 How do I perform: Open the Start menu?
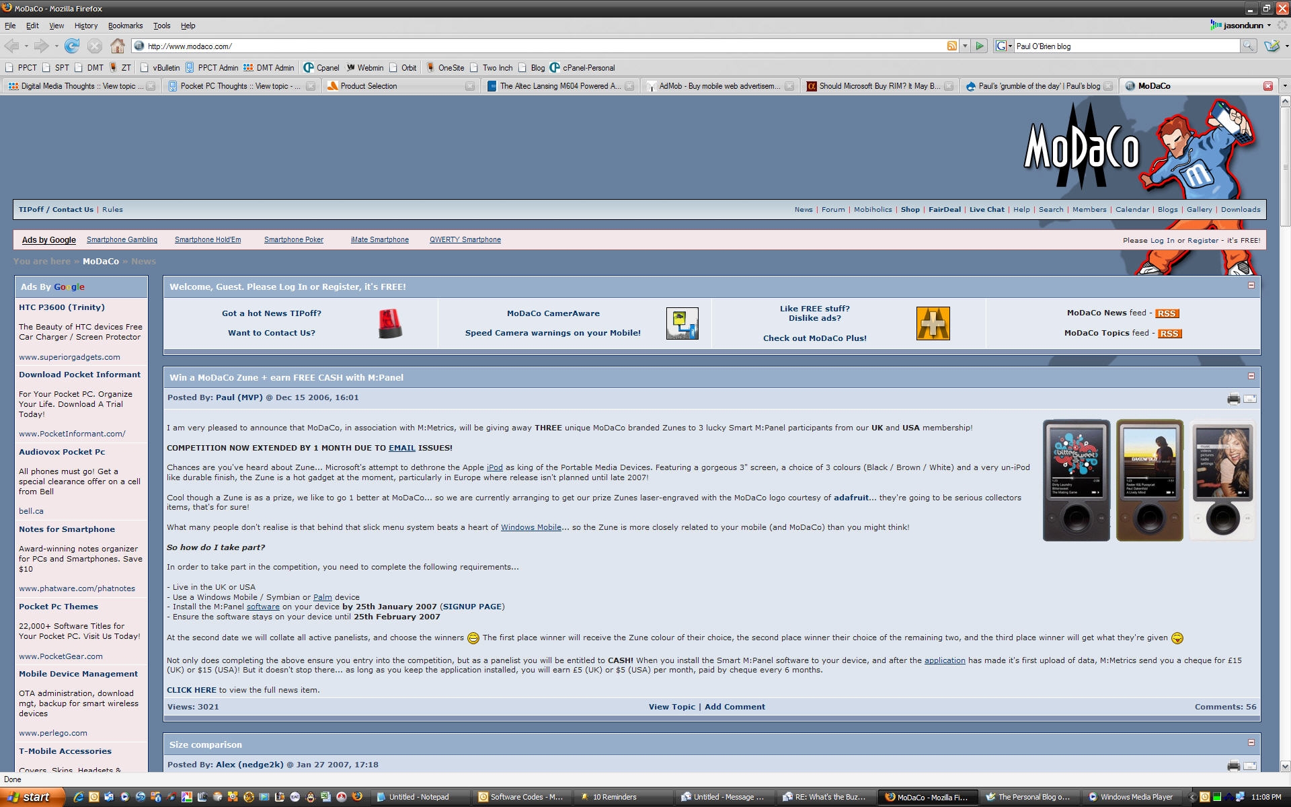coord(32,797)
